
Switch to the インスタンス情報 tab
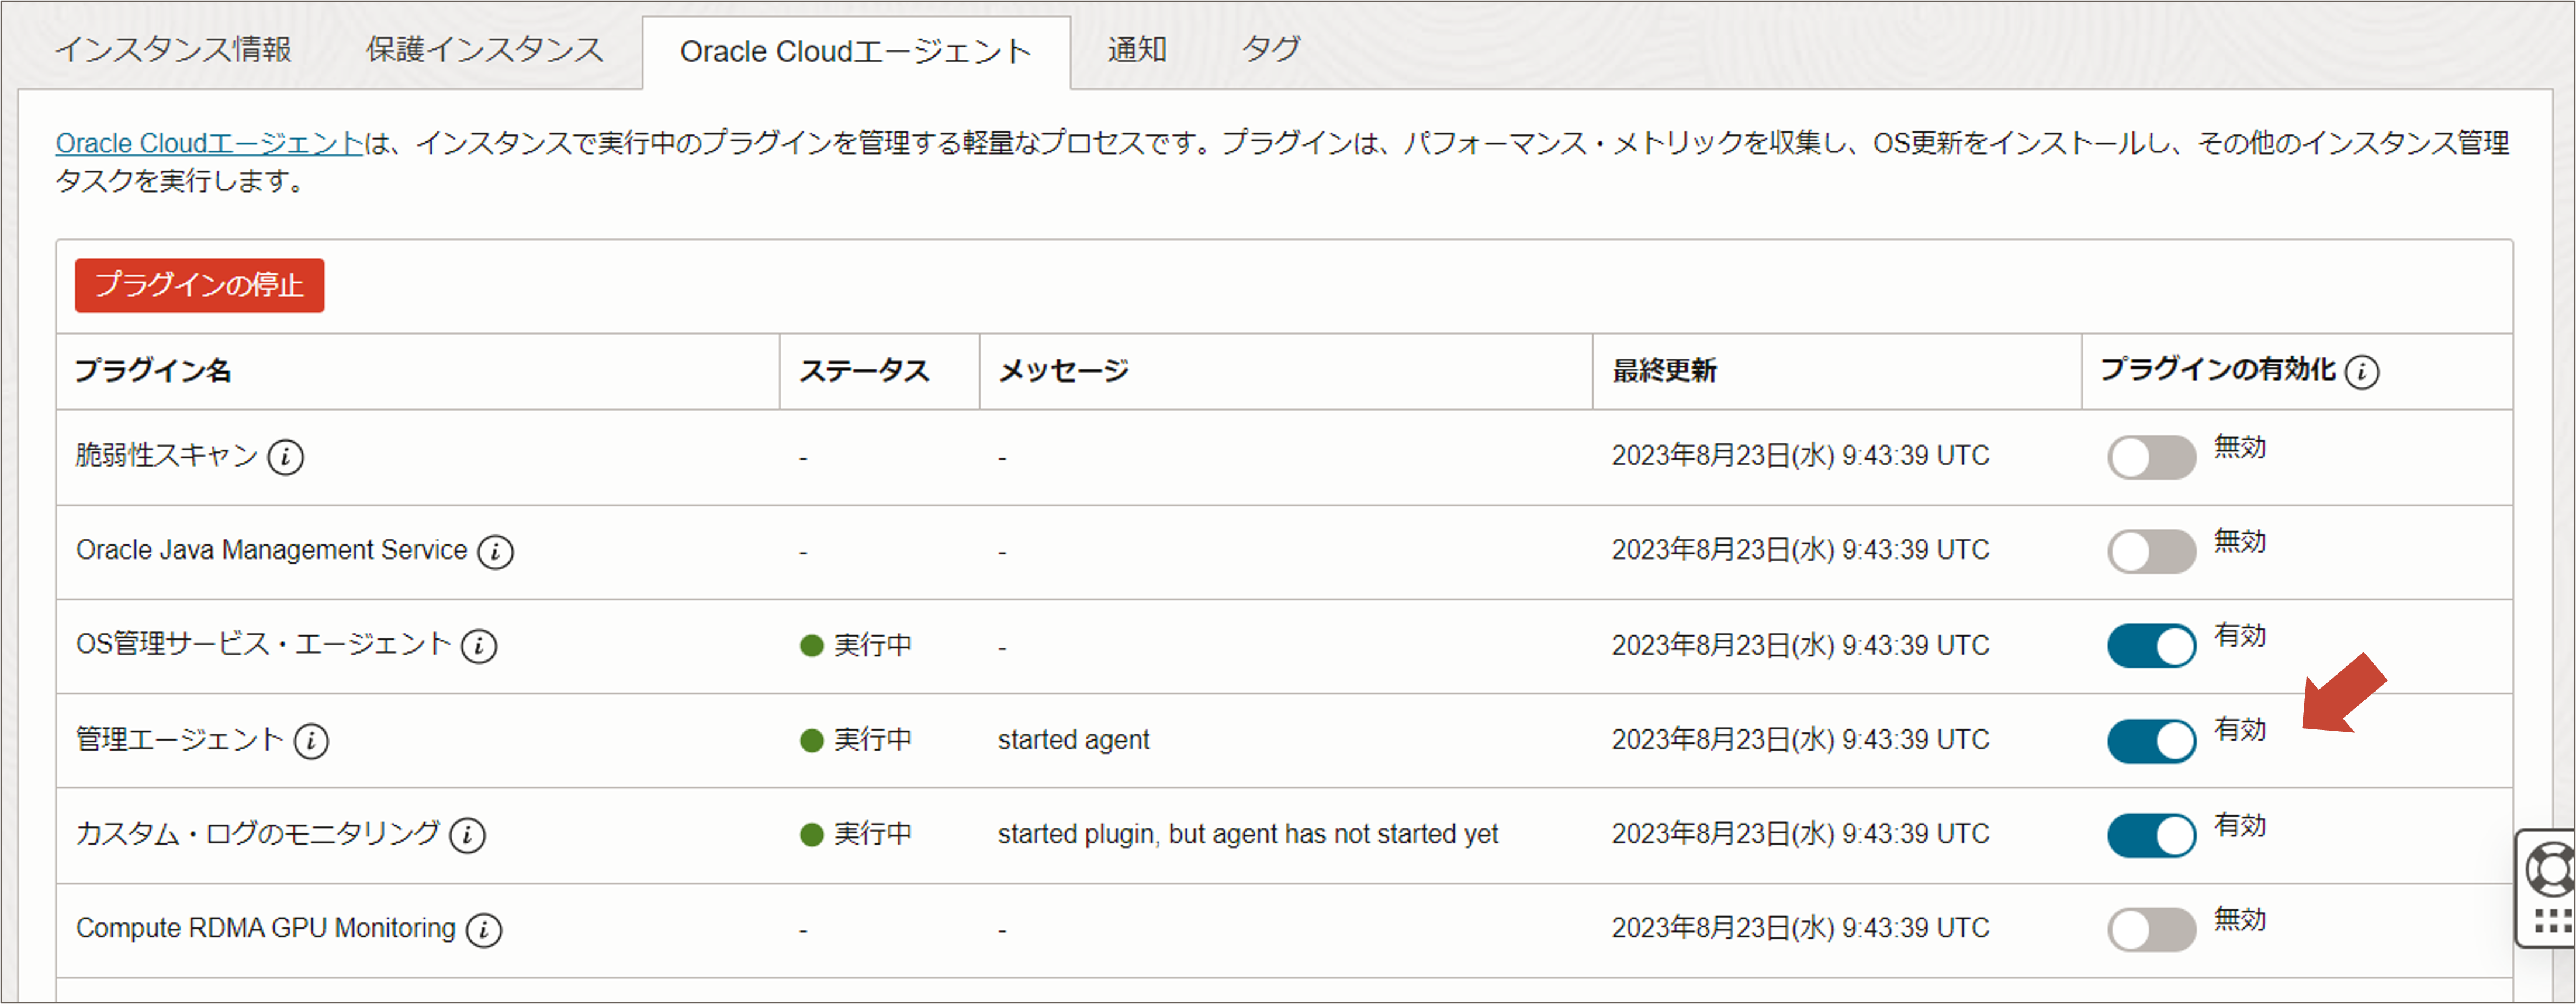pyautogui.click(x=173, y=49)
